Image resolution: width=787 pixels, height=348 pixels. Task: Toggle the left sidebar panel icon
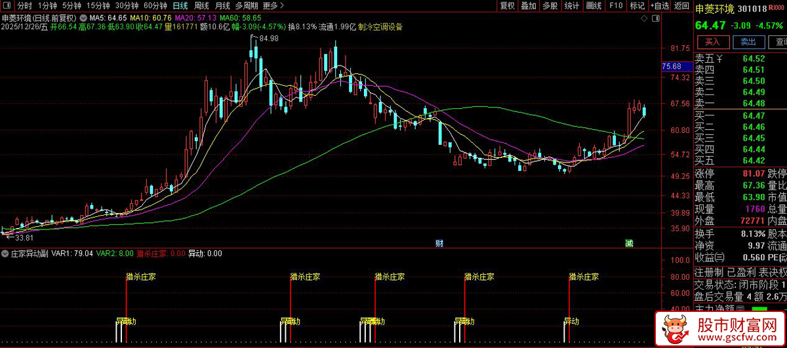pyautogui.click(x=7, y=5)
